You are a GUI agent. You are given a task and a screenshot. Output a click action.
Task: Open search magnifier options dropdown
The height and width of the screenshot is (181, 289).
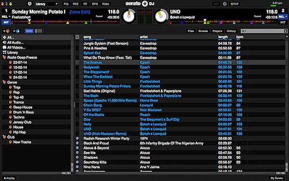[x=244, y=31]
